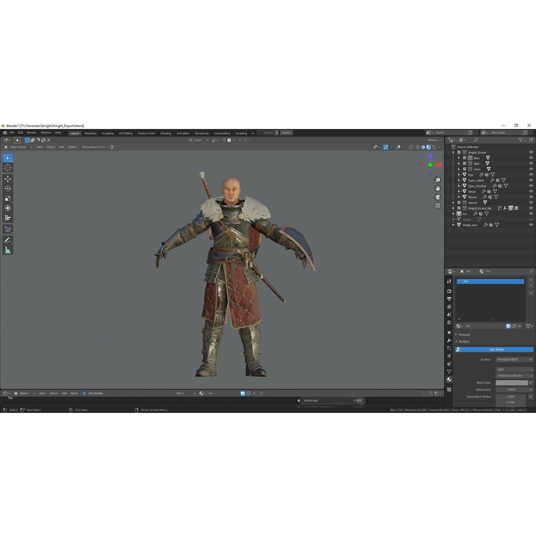Image resolution: width=536 pixels, height=536 pixels.
Task: Uncheck the Red collection checkbox
Action: [x=465, y=163]
